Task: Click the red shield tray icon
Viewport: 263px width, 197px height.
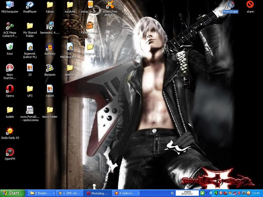Action: (x=239, y=193)
